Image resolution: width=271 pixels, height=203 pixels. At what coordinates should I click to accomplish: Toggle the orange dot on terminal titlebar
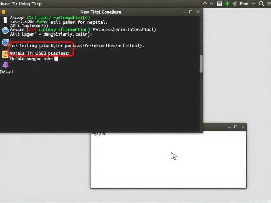[4, 12]
